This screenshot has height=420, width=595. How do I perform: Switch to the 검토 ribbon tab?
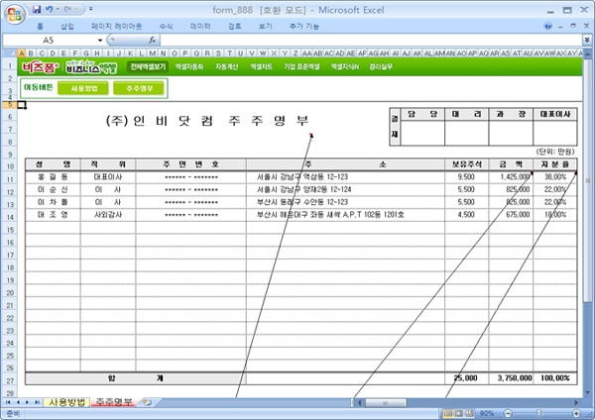click(234, 26)
